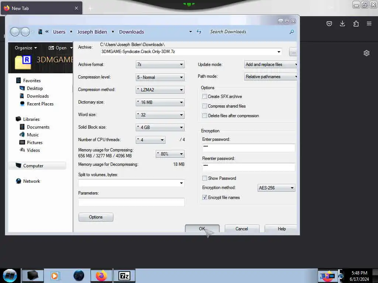The width and height of the screenshot is (378, 283).
Task: Click the 3DMGAME archive file icon
Action: (23, 62)
